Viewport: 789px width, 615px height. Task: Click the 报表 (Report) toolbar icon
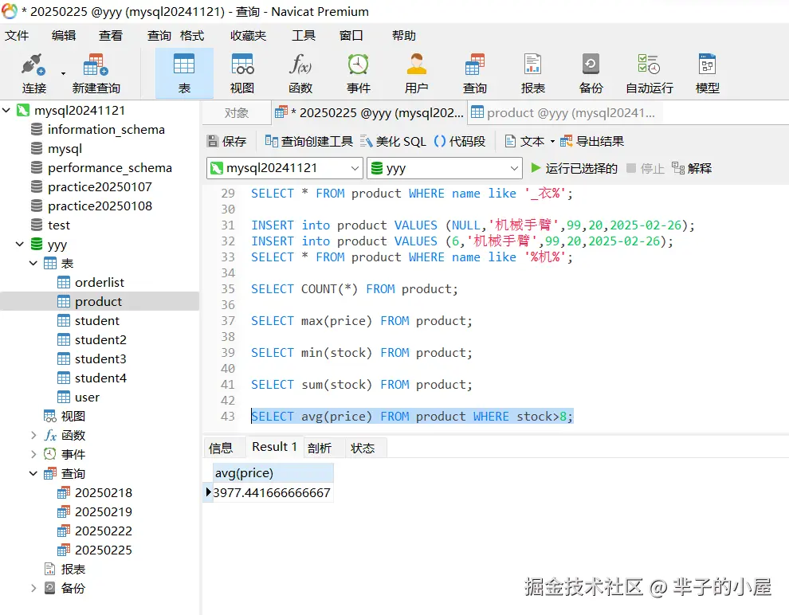tap(533, 73)
